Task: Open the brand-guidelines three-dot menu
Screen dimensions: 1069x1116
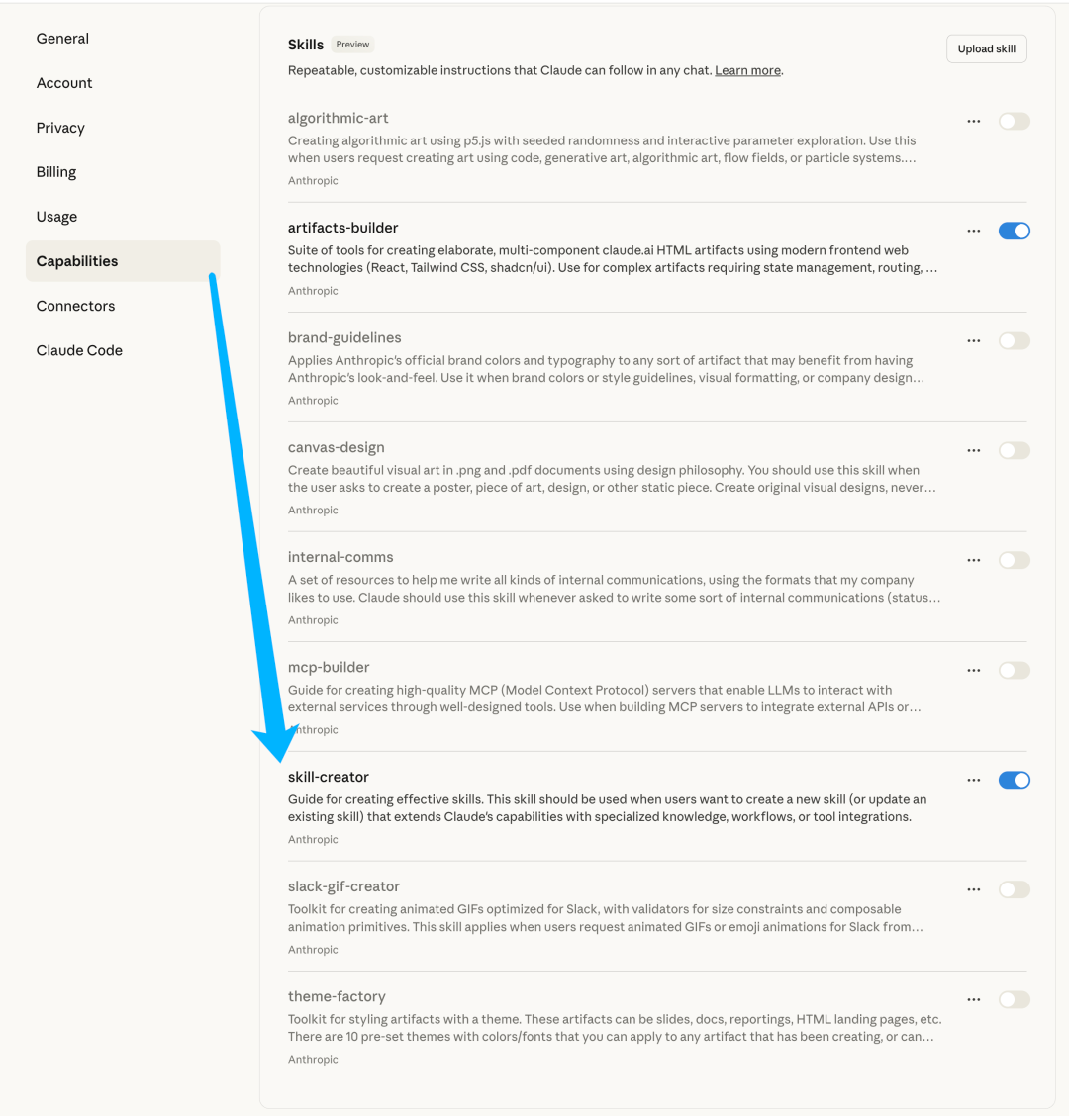Action: 974,341
